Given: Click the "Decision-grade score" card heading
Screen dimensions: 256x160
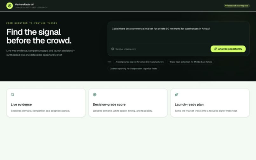Looking at the screenshot, I should (109, 104).
